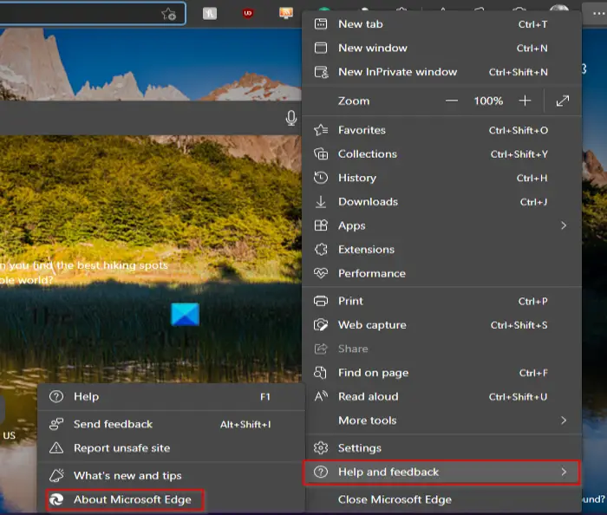Click the Microsoft Edge logo icon
Viewport: 607px width, 515px height.
click(x=56, y=499)
